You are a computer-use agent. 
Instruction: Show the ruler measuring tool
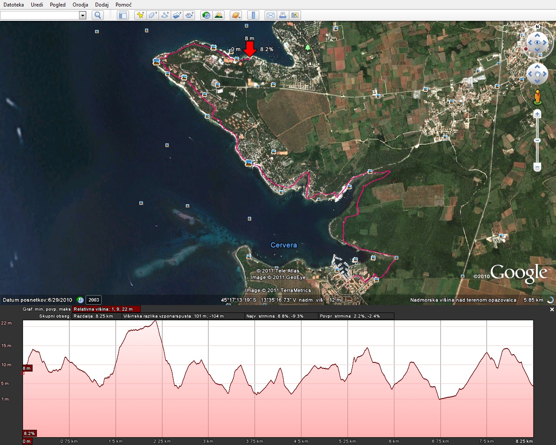point(253,15)
